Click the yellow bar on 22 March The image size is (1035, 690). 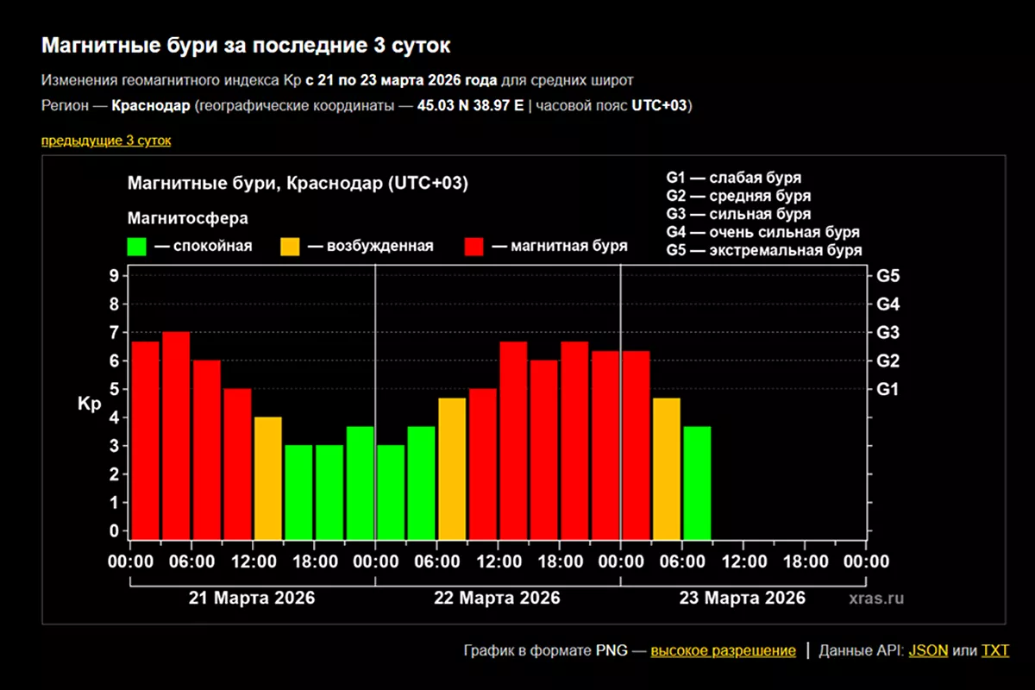pos(452,467)
